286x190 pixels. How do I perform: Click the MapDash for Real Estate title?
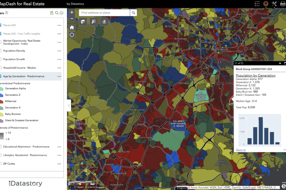click(22, 4)
